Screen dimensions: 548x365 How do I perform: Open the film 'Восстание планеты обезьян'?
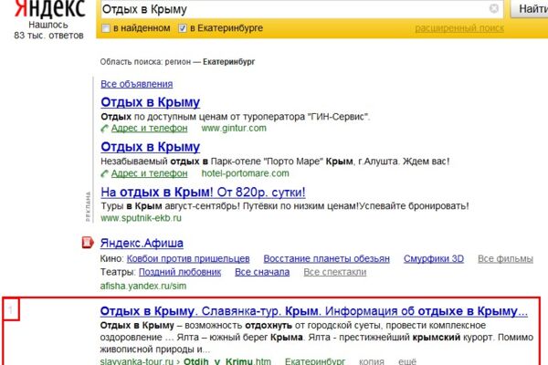pos(326,259)
